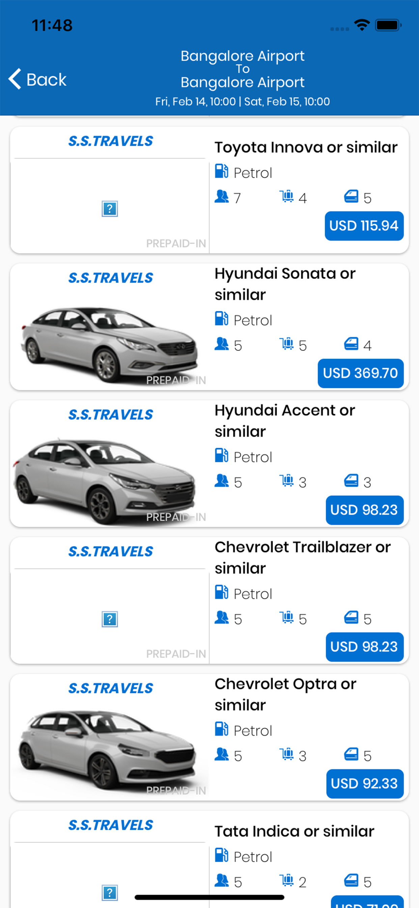Click the luggage icon on Toyota Innova card
This screenshot has width=419, height=908.
click(287, 196)
